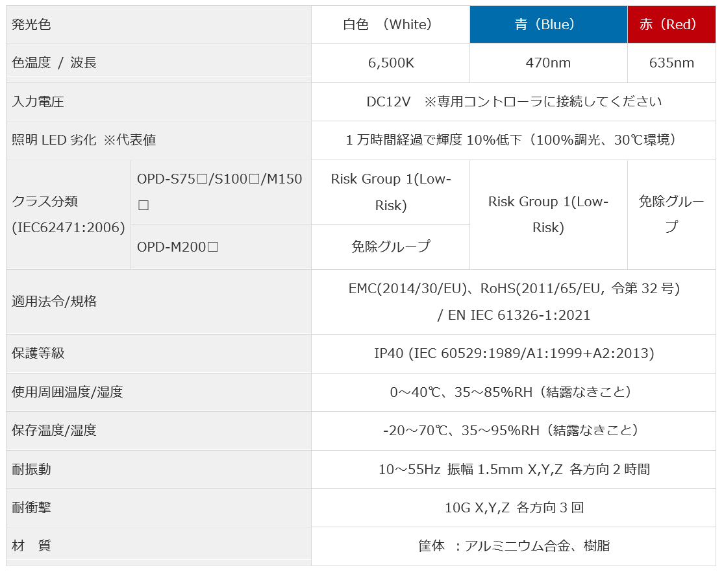The width and height of the screenshot is (724, 572).
Task: Click the OPD-M200□ model cell
Action: (x=221, y=247)
